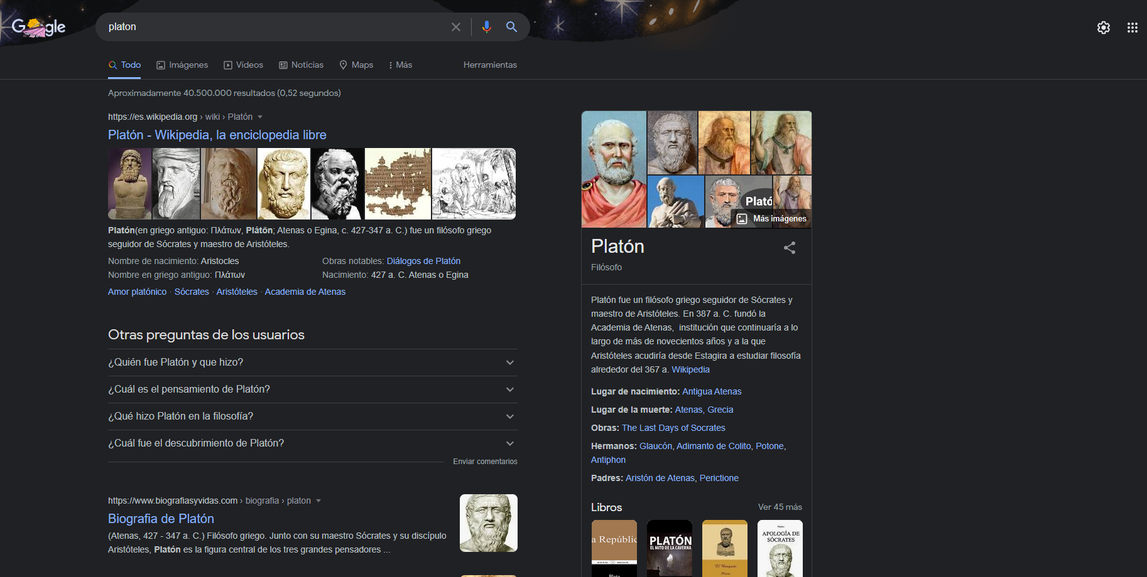
Task: Open the Noticias tab
Action: (302, 65)
